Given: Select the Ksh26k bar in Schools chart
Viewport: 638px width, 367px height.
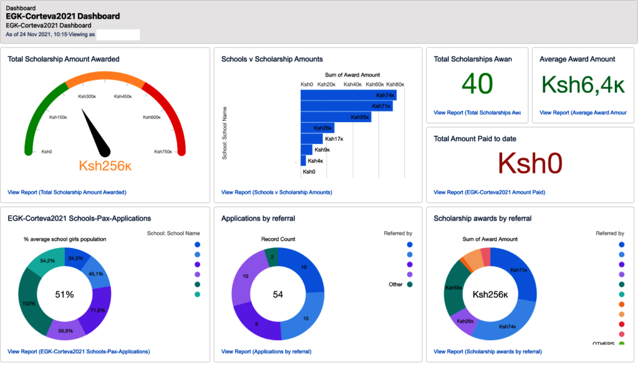Looking at the screenshot, I should [x=317, y=128].
